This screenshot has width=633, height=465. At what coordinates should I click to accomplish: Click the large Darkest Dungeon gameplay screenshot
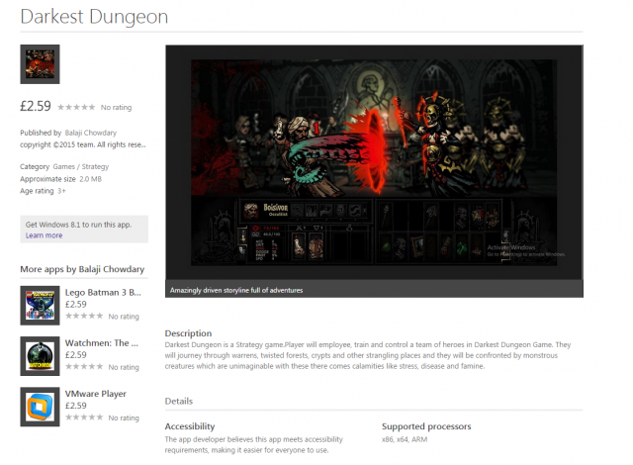(374, 162)
